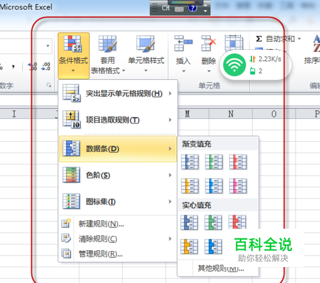This screenshot has width=320, height=283.
Task: Choose purple gradient data bar
Action: pyautogui.click(x=238, y=186)
